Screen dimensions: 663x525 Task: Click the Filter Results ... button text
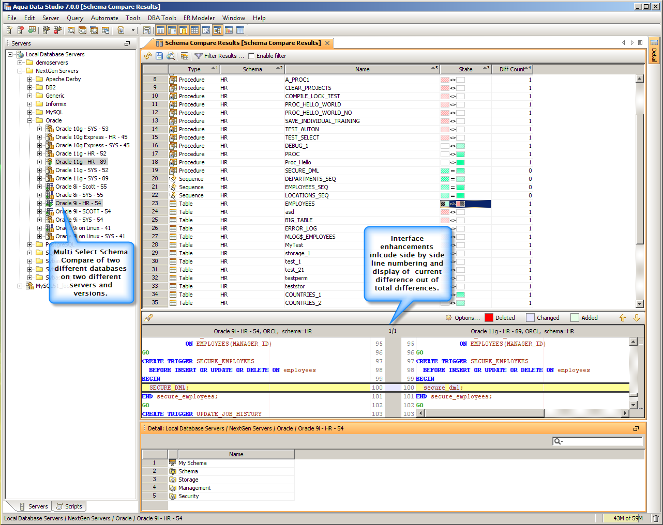(224, 56)
